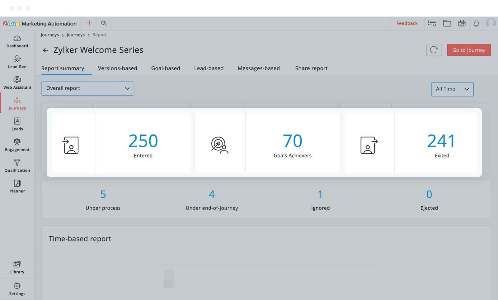Click the back arrow beside Zylker Welcome Series
This screenshot has width=498, height=300.
pos(46,50)
